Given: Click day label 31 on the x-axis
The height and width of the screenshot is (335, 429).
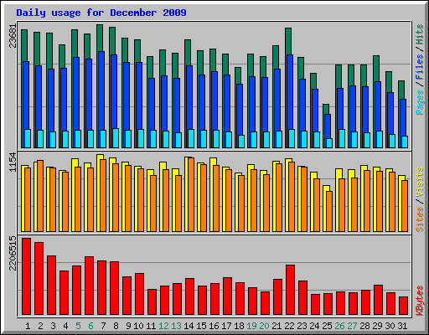Looking at the screenshot, I should tap(402, 326).
